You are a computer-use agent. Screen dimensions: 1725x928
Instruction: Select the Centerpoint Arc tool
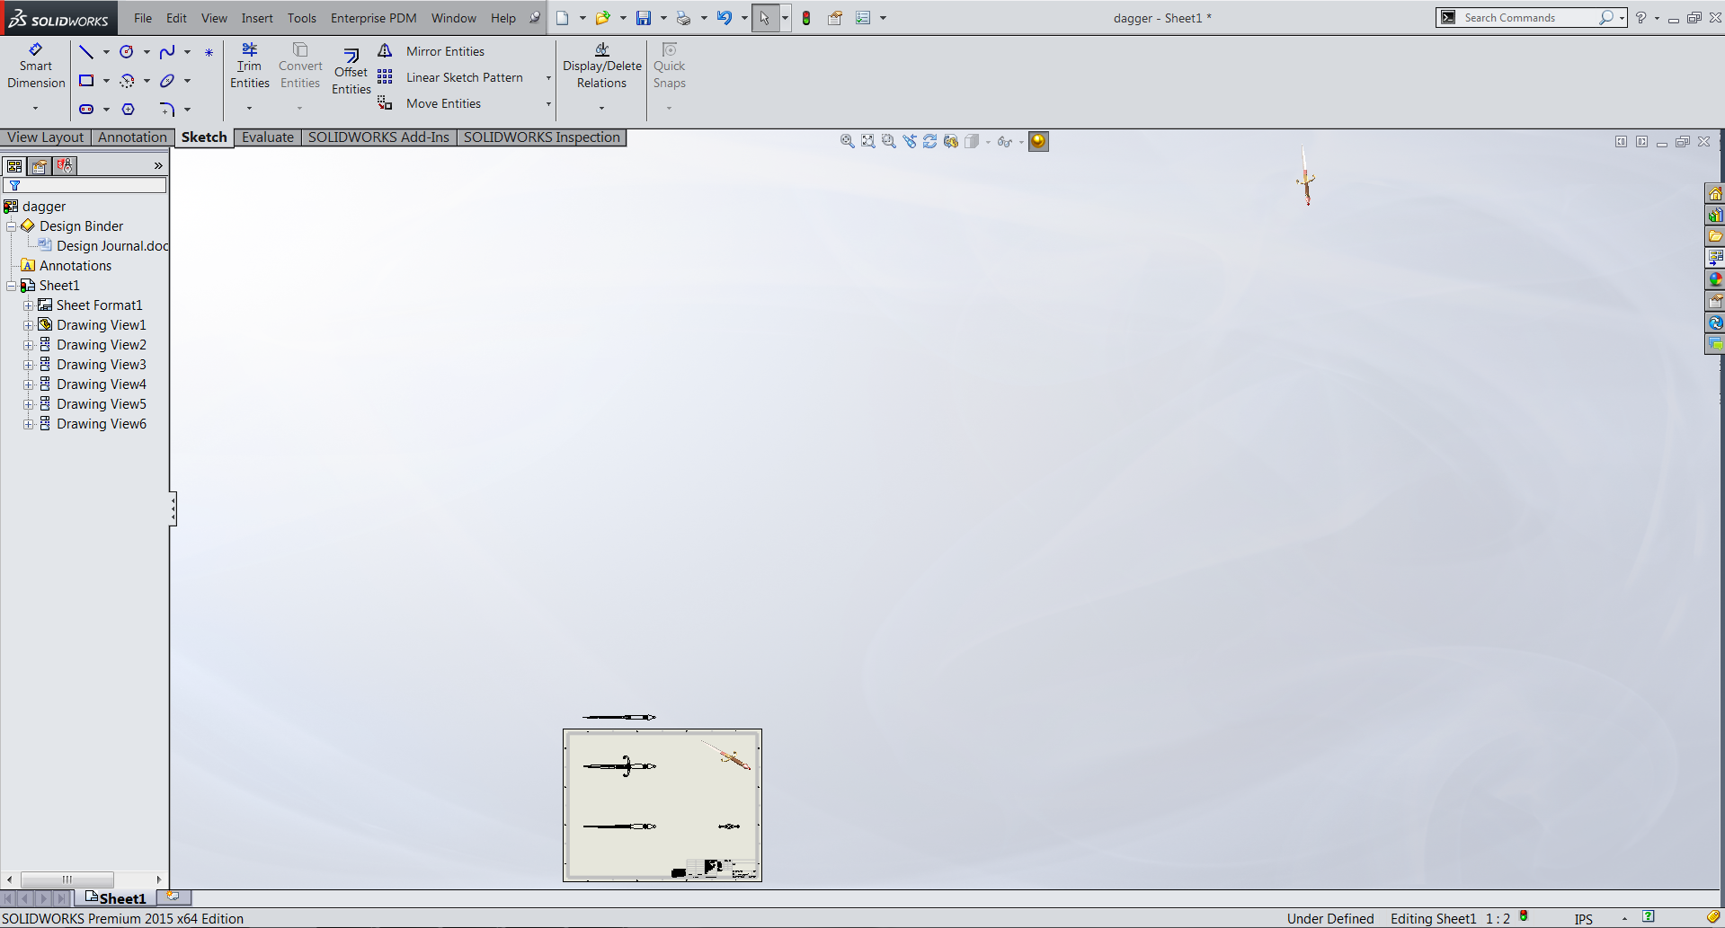[x=127, y=81]
